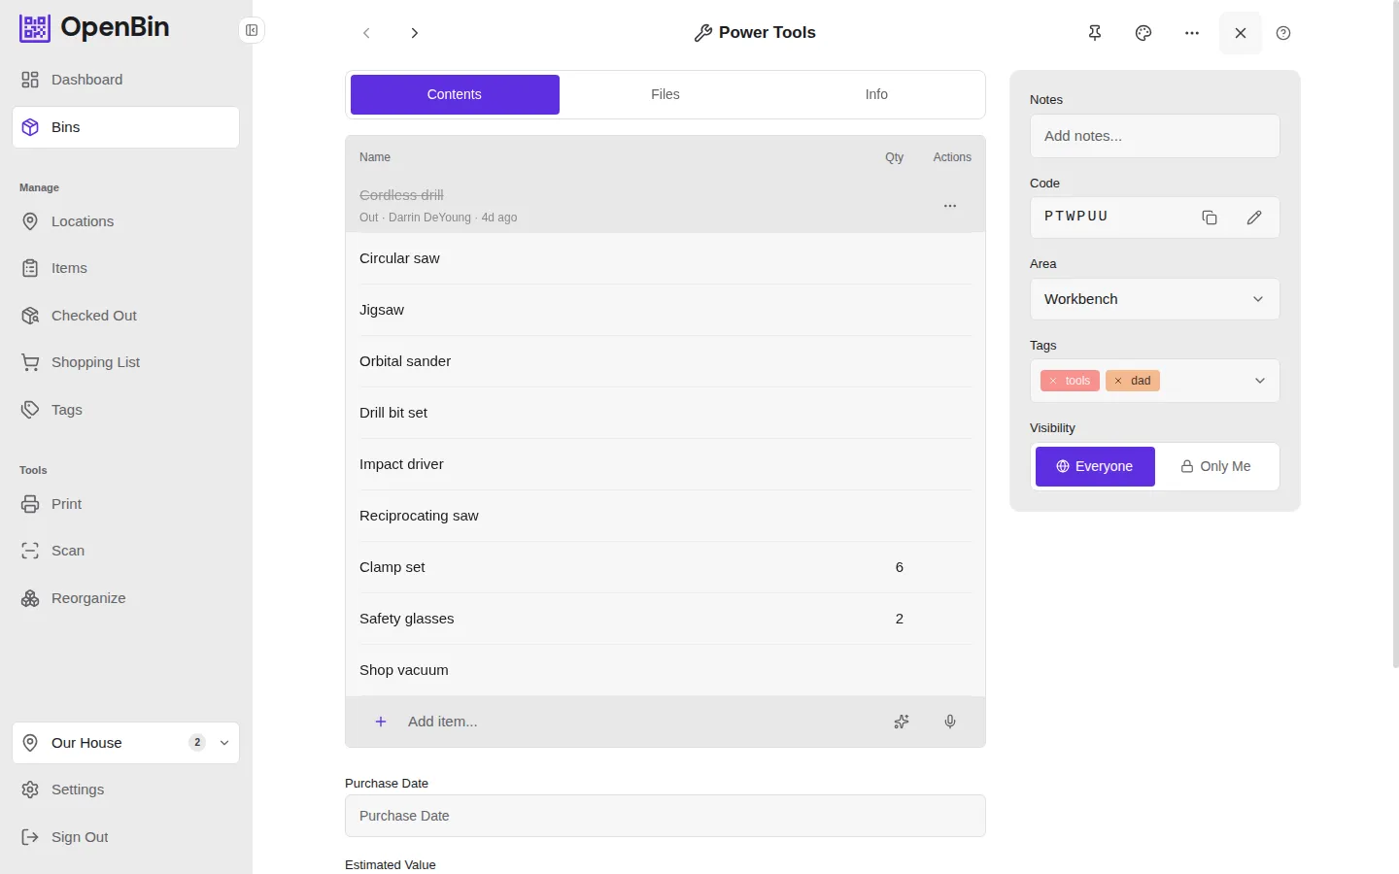Open the bin more options menu
The height and width of the screenshot is (874, 1399).
point(1192,33)
